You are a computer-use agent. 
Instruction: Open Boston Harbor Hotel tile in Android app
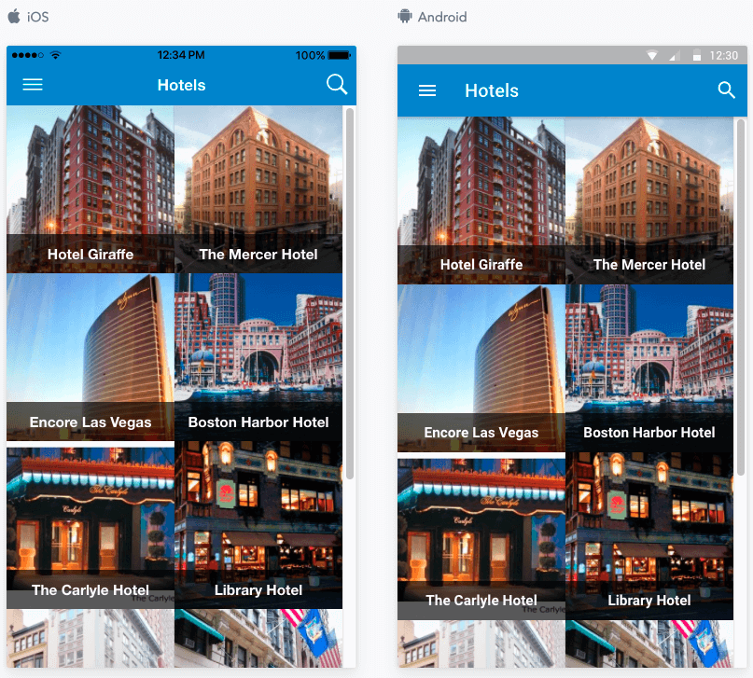[x=649, y=368]
